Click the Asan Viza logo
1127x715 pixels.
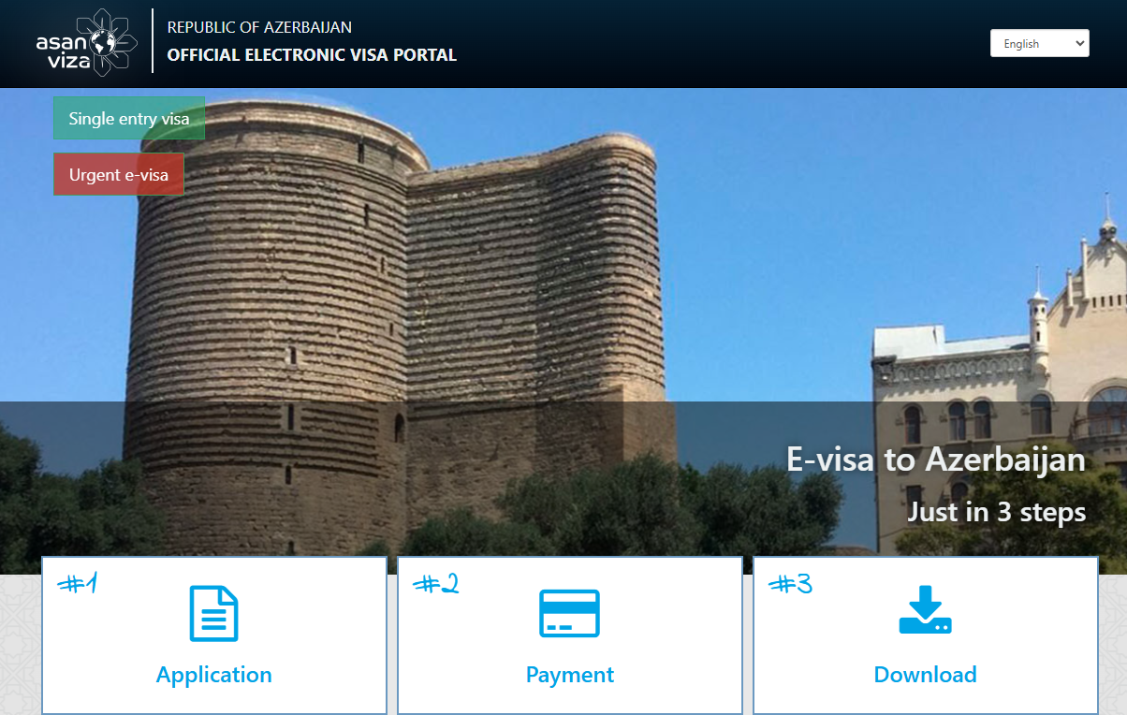[x=86, y=42]
